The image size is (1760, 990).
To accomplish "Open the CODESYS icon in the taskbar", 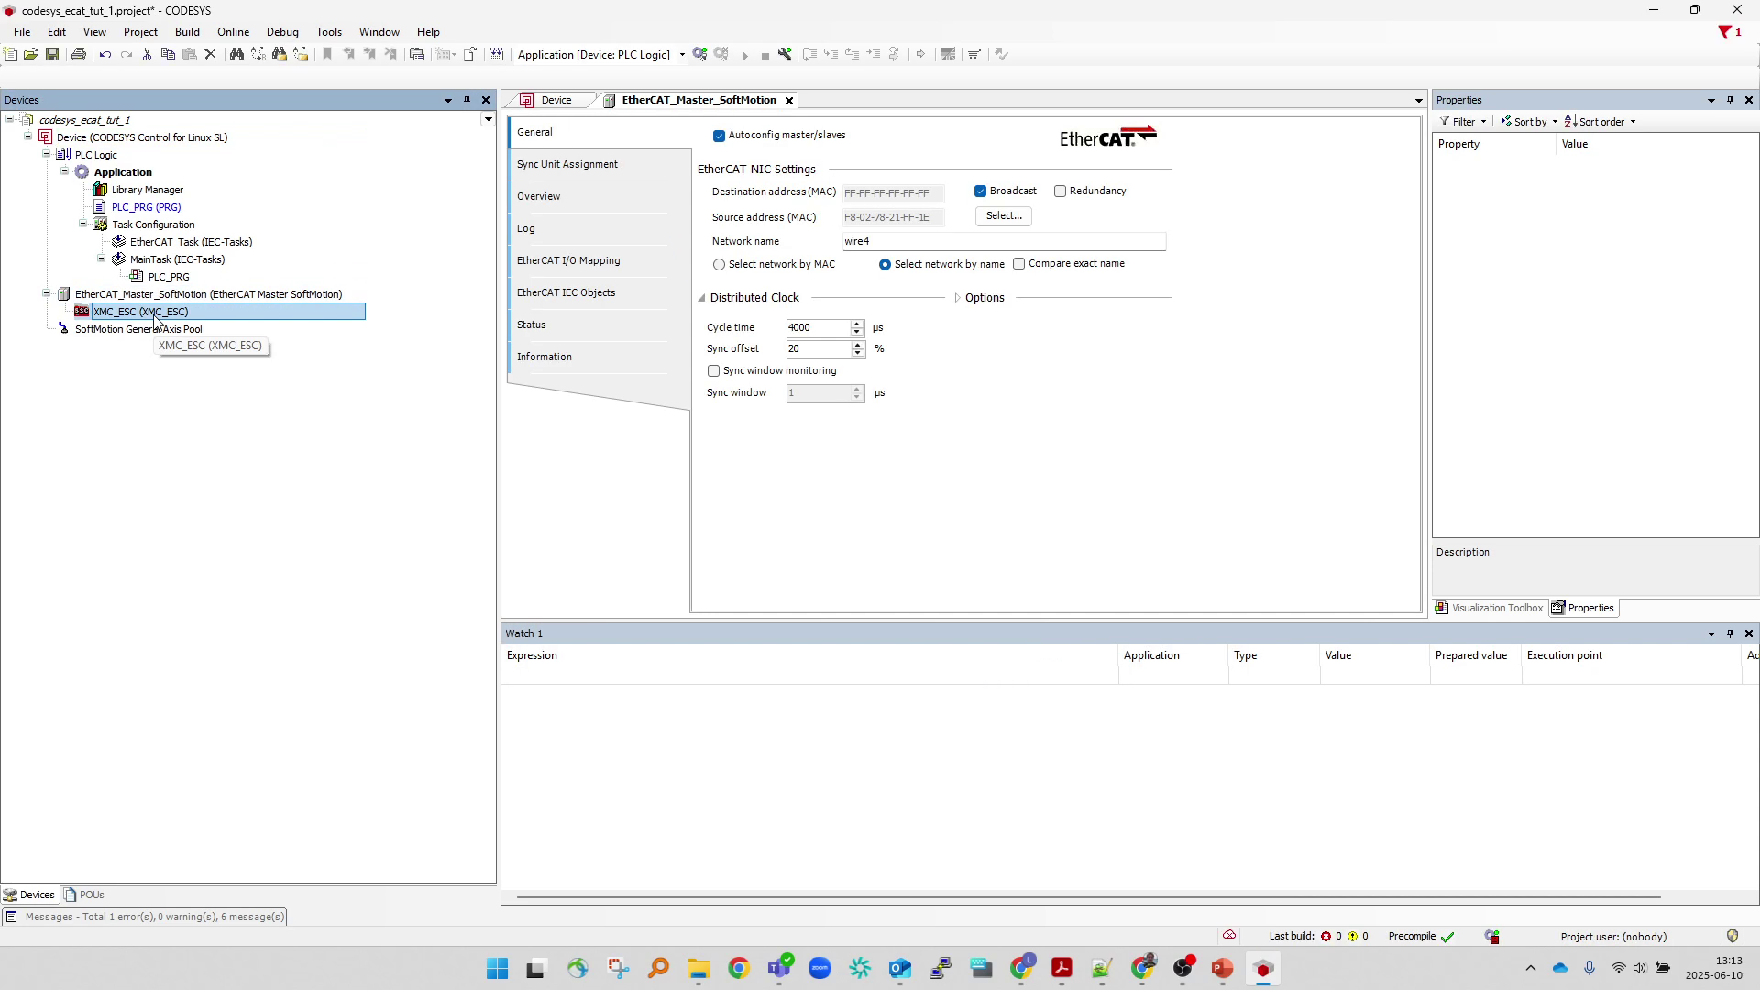I will tap(1263, 968).
